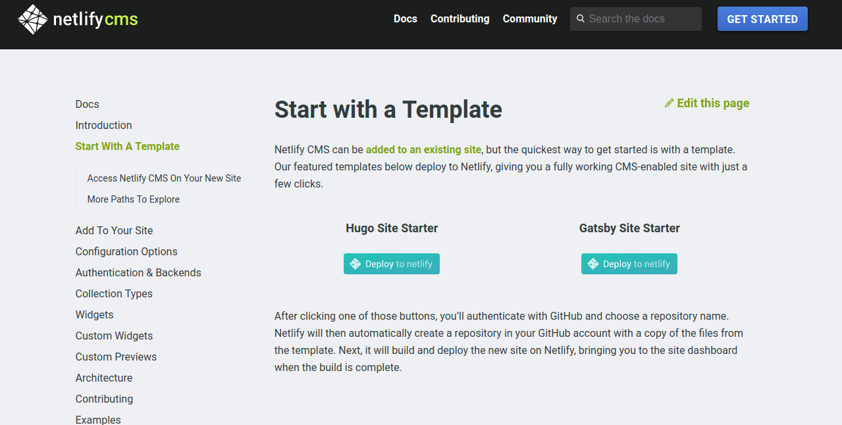Click the Gatsby Site Starter heading
Image resolution: width=842 pixels, height=425 pixels.
pos(629,228)
